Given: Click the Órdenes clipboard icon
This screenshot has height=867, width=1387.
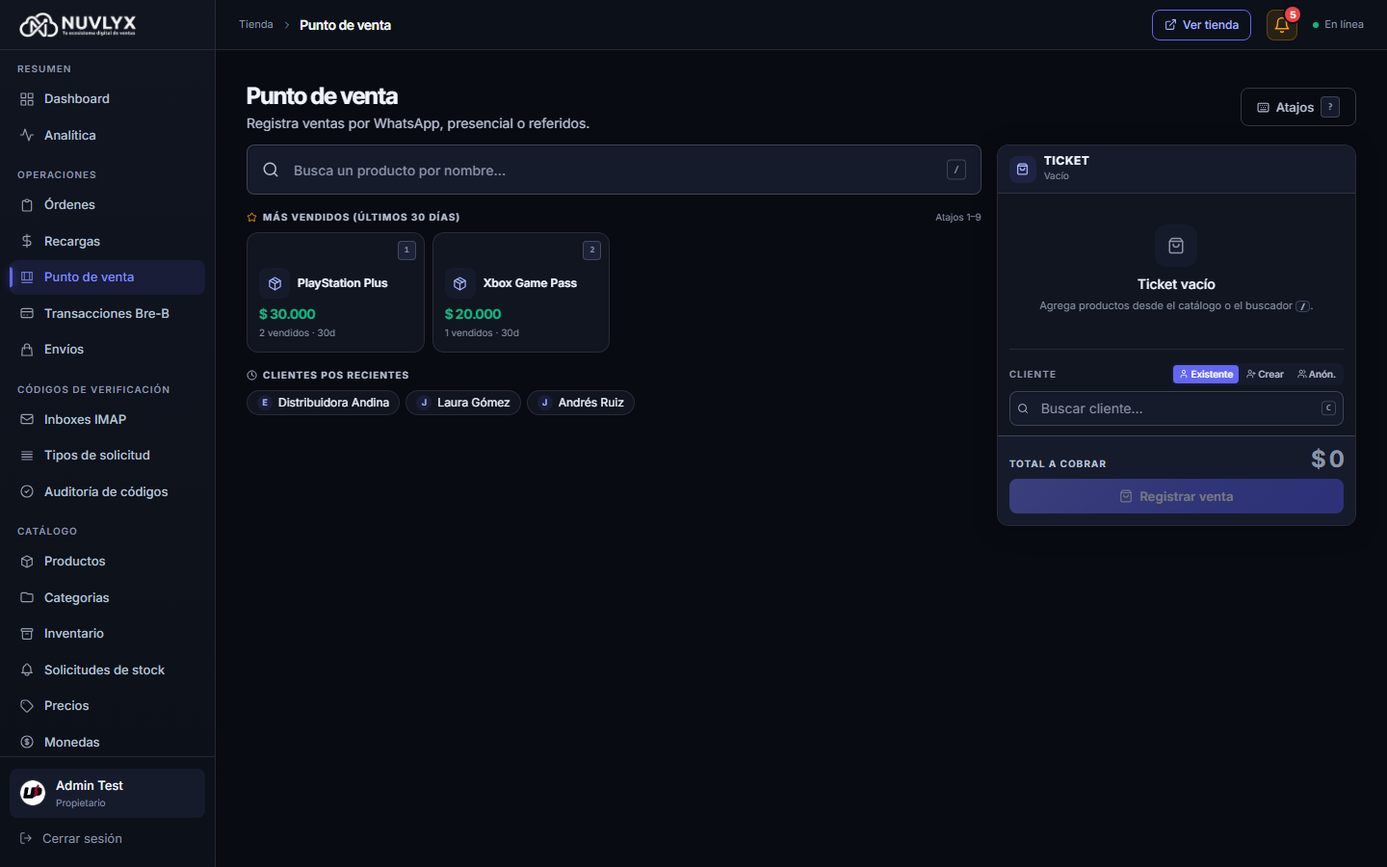Looking at the screenshot, I should click(x=27, y=204).
